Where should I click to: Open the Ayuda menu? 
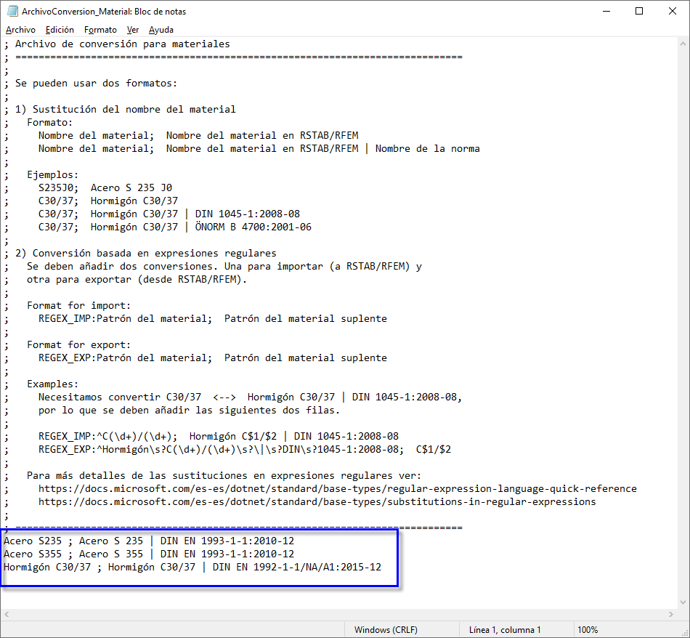click(x=161, y=30)
